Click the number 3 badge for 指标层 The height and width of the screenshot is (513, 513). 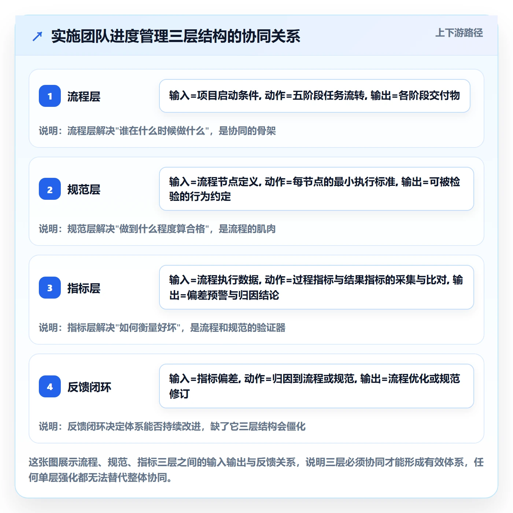coord(50,288)
